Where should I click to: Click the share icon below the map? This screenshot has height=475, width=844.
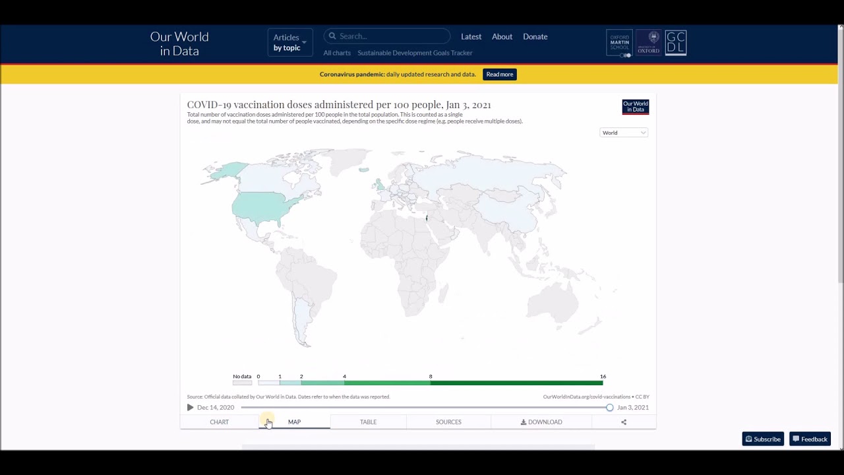click(623, 422)
